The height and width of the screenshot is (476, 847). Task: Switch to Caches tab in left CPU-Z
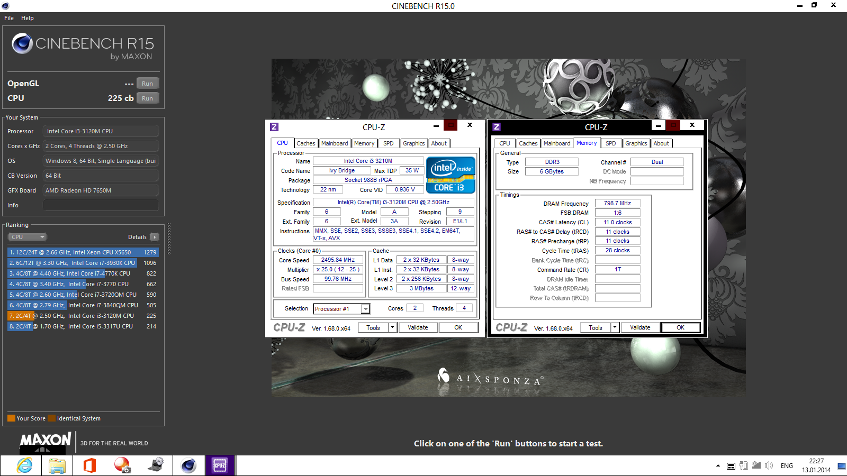[305, 143]
